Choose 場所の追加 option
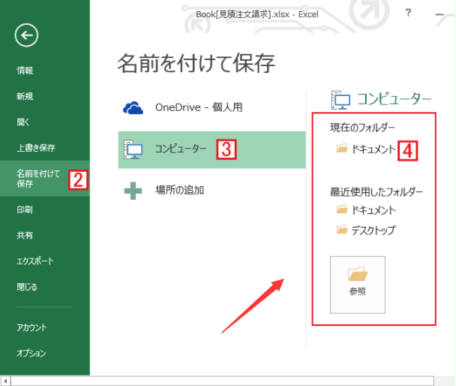The width and height of the screenshot is (456, 386). tap(211, 191)
